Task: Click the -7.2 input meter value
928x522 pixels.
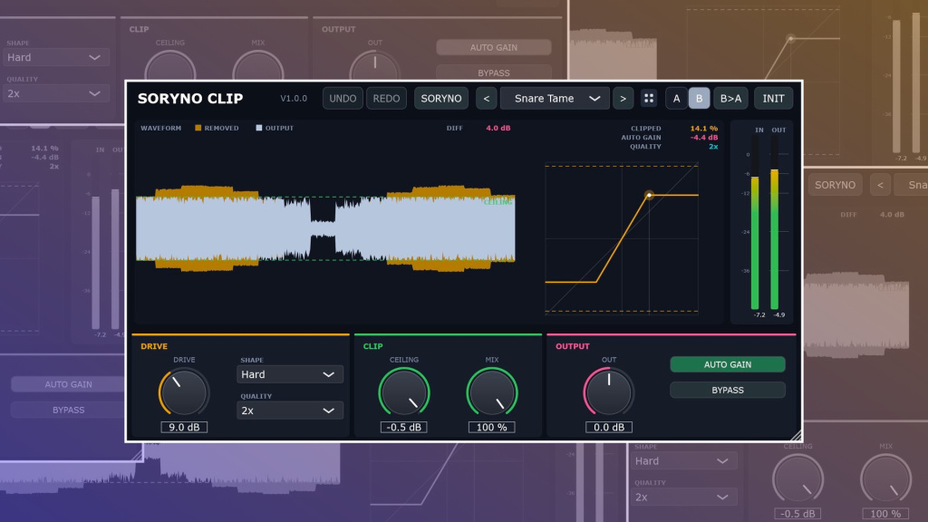Action: coord(759,314)
